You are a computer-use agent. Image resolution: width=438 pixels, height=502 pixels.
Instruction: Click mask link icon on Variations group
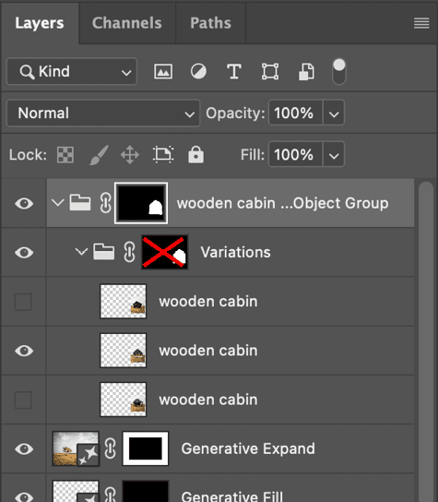point(129,252)
